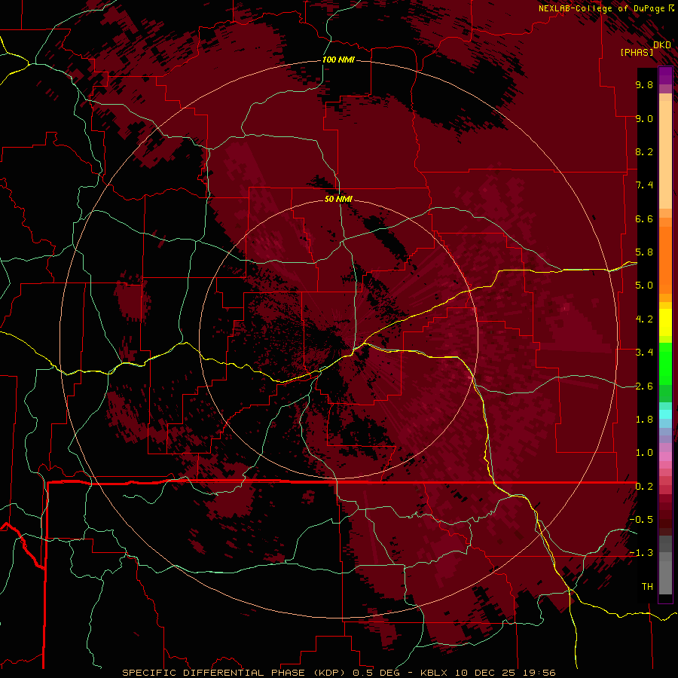Click the 100 NMI range ring label
Viewport: 678px width, 678px height.
click(x=338, y=60)
